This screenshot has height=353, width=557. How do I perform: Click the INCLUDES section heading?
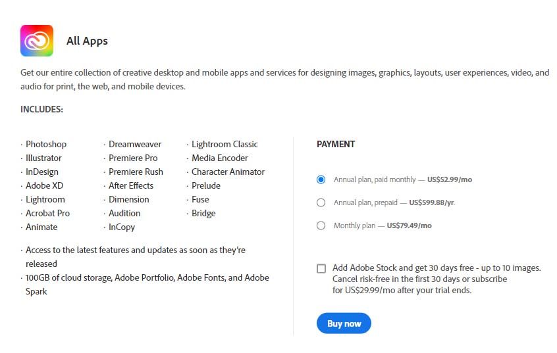coord(42,109)
